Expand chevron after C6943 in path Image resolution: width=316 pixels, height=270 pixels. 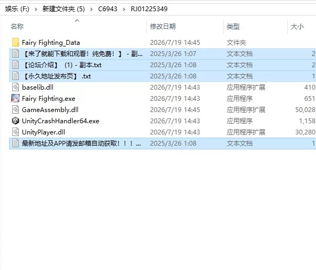(x=124, y=9)
